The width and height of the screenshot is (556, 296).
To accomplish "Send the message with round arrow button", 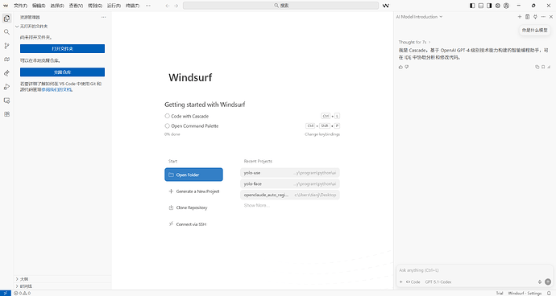I will click(548, 282).
